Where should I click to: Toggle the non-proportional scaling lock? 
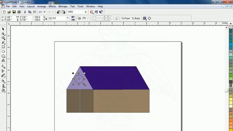pyautogui.click(x=46, y=19)
